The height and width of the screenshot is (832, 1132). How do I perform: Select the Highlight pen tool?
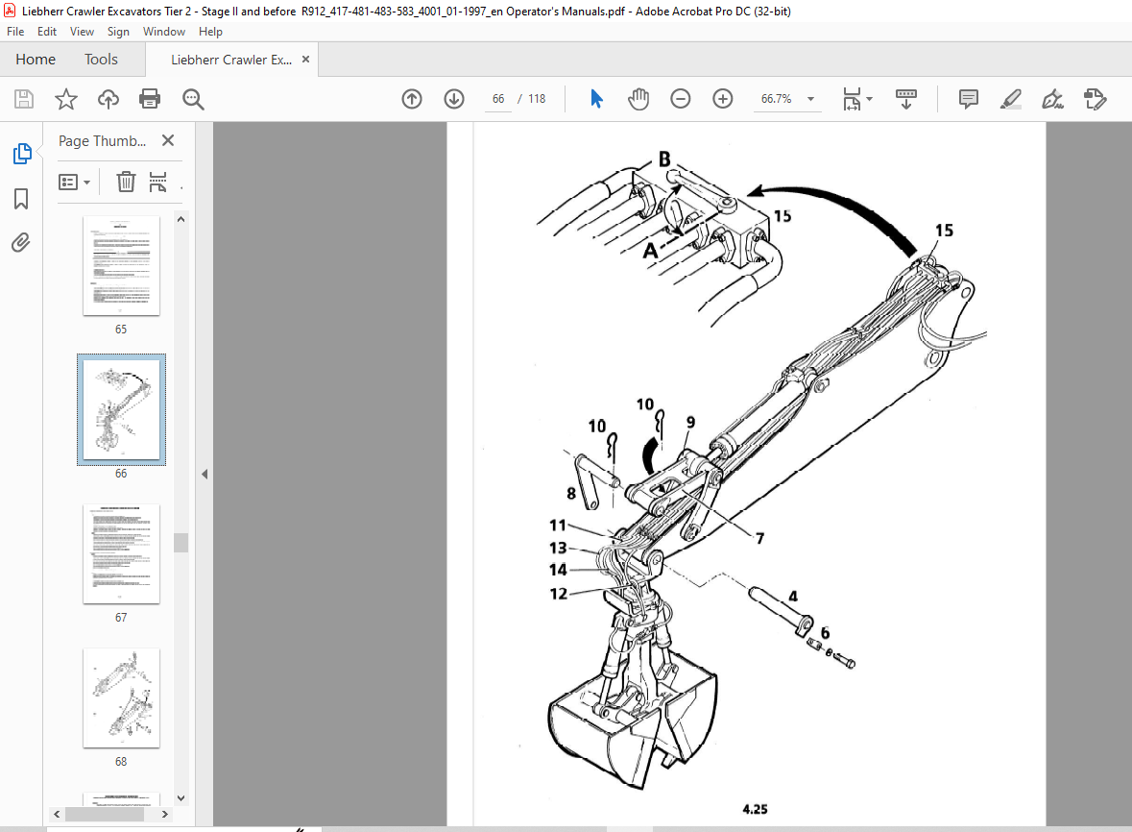(x=1011, y=99)
